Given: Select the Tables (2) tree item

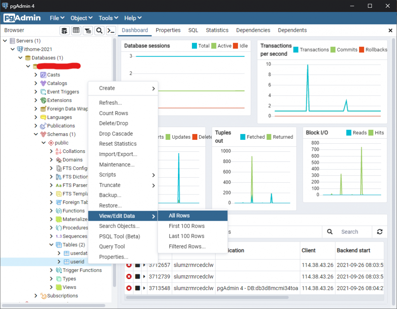Looking at the screenshot, I should (x=74, y=245).
